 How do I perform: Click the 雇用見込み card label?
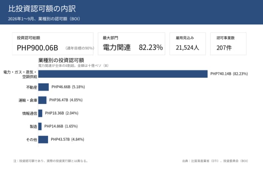coord(185,38)
